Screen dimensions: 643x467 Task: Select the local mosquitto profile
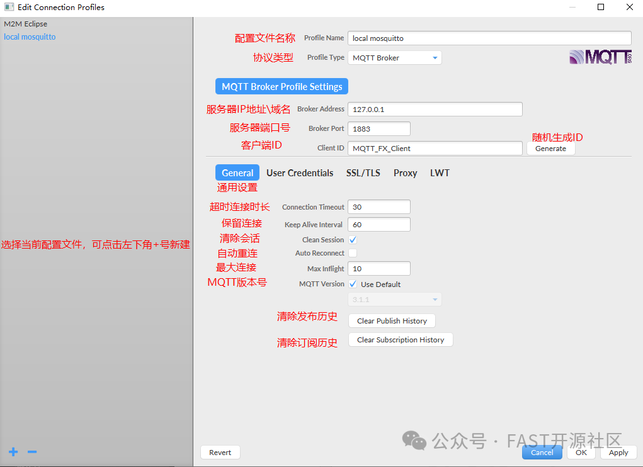[30, 37]
